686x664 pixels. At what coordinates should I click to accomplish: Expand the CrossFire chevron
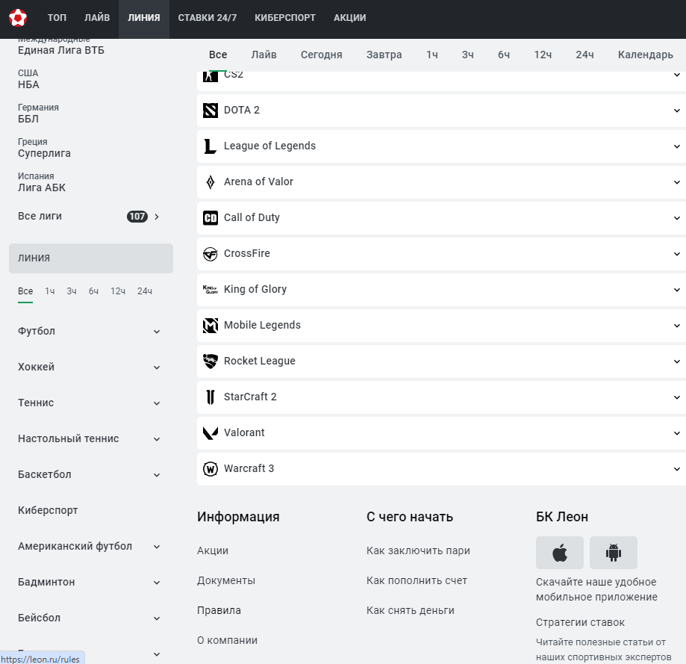tap(676, 254)
